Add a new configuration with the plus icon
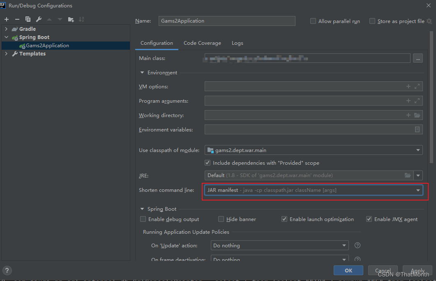Image resolution: width=436 pixels, height=281 pixels. [x=7, y=19]
